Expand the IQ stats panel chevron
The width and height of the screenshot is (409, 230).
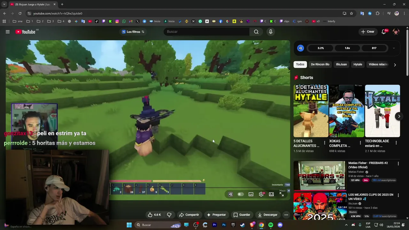point(394,48)
